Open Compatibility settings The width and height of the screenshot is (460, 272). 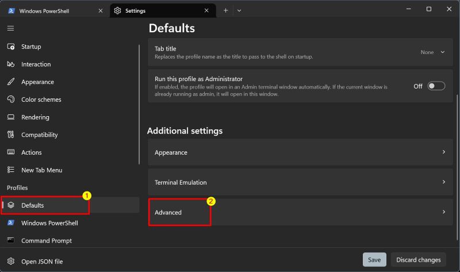(39, 135)
